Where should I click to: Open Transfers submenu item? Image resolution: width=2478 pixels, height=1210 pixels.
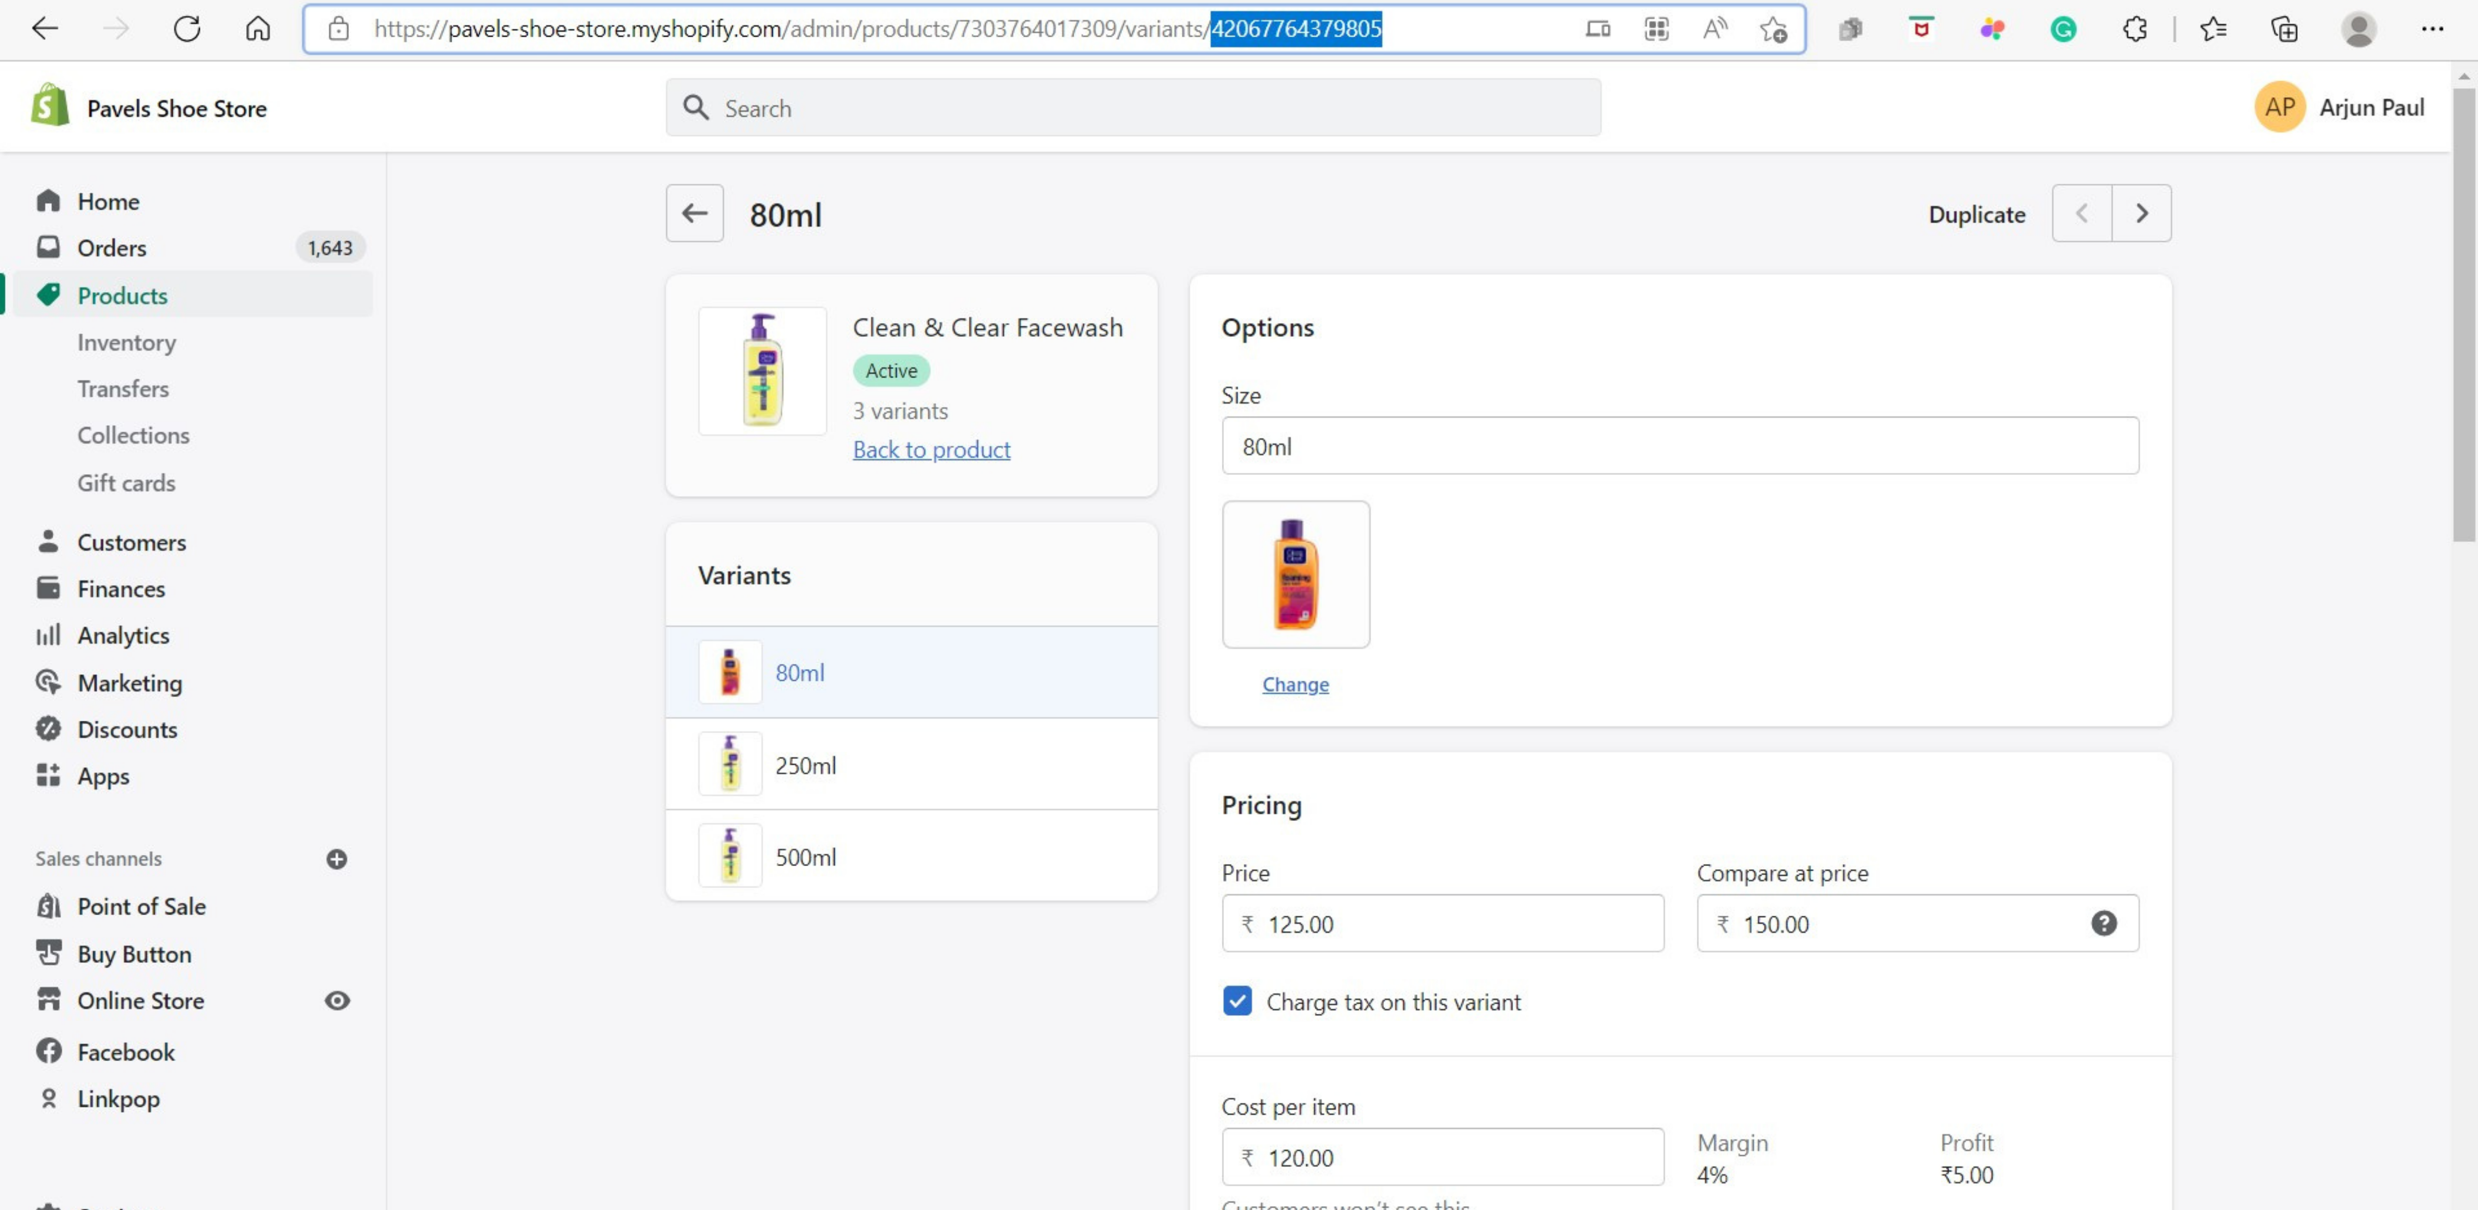click(x=123, y=389)
